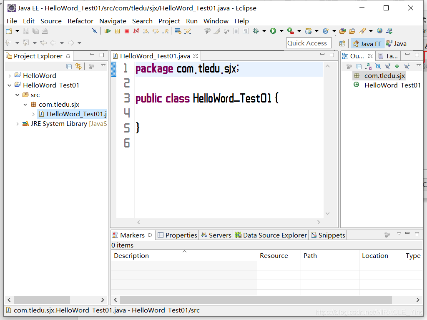Toggle Use Step Filters icon
Image resolution: width=427 pixels, height=320 pixels.
188,31
